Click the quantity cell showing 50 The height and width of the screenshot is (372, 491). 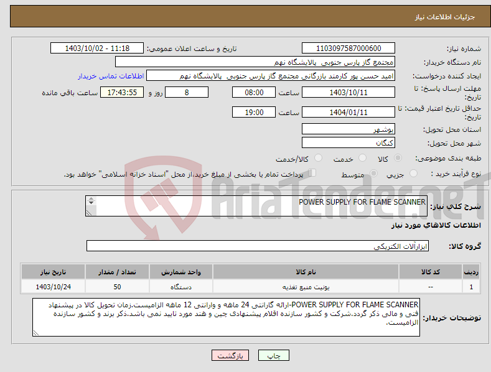tap(117, 287)
